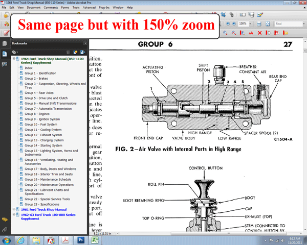Expand the 1962-63 Ford Truck Series Supplement bookmark
Image resolution: width=307 pixels, height=245 pixels.
tap(14, 214)
